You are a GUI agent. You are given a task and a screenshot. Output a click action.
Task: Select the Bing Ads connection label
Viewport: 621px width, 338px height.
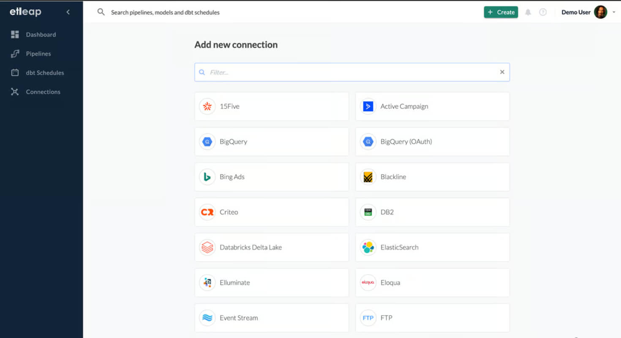click(232, 177)
